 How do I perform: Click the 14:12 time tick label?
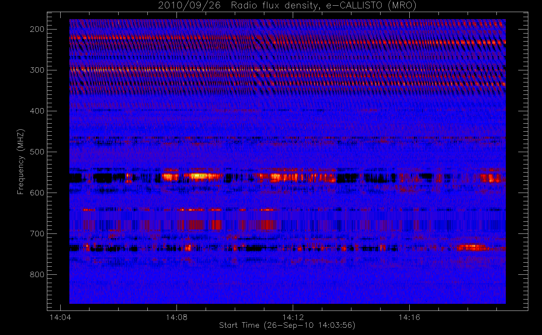pos(293,317)
